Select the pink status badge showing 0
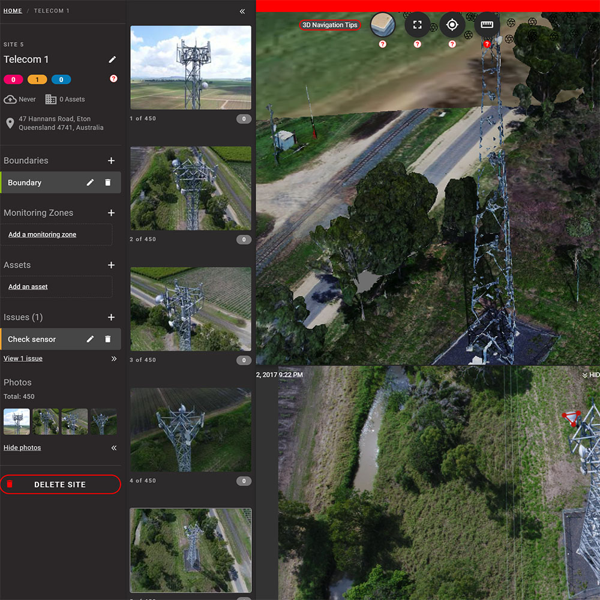 [13, 80]
